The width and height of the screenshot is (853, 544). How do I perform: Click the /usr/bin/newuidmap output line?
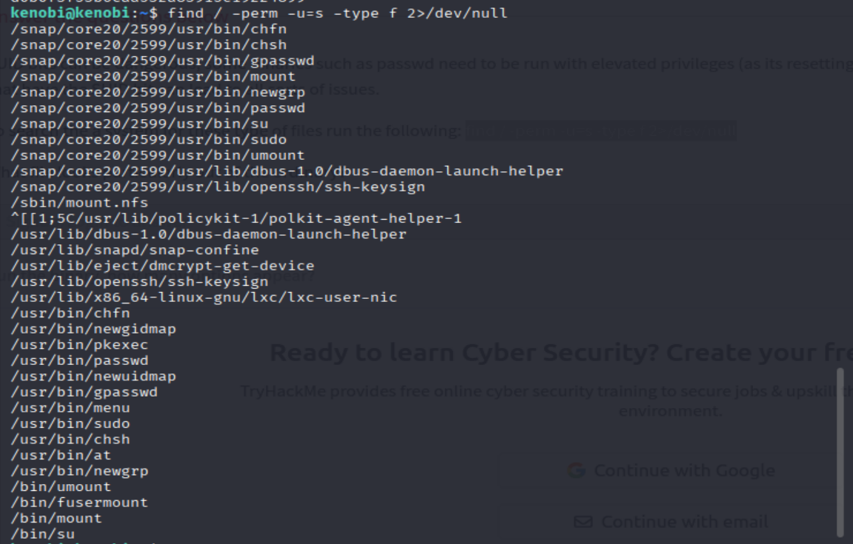click(x=93, y=376)
